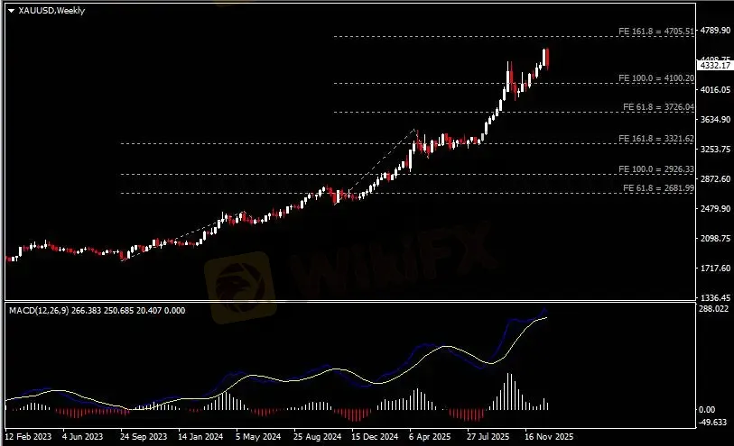Click the XAUUSD,Weekly chart title
Viewport: 734px width, 446px height.
pos(51,10)
